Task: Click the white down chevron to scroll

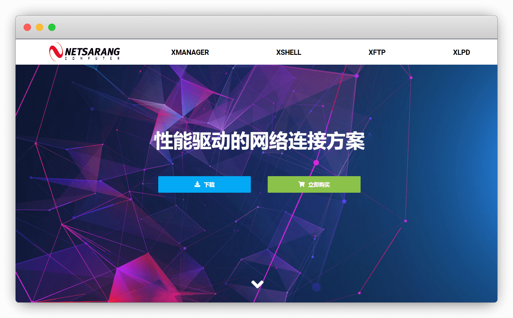Action: click(x=257, y=284)
